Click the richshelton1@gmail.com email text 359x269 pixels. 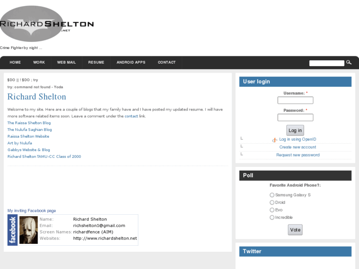coord(99,226)
